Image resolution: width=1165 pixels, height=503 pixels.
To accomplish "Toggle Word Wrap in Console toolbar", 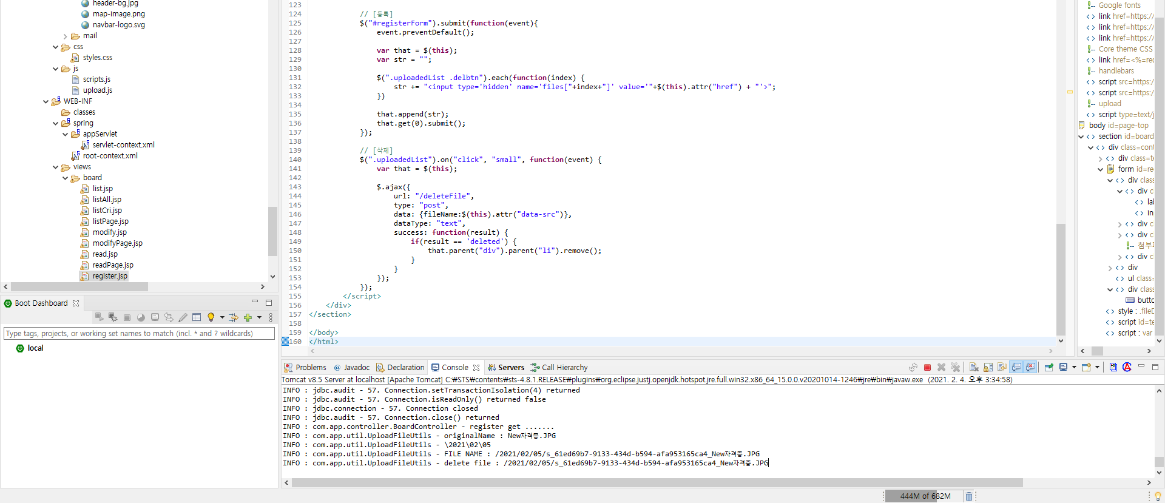I will [x=1002, y=367].
